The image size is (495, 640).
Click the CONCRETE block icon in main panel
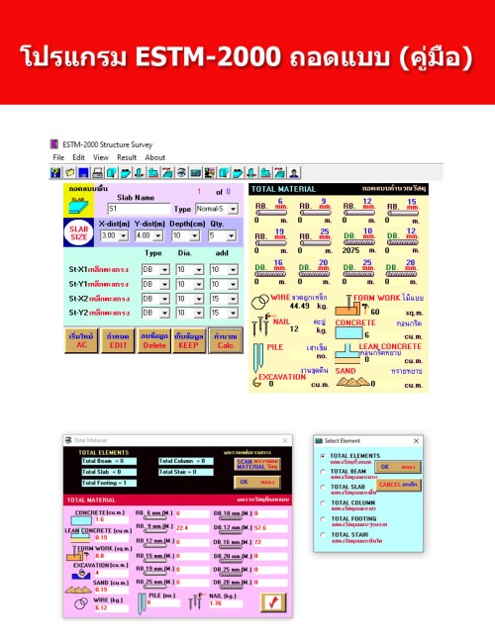point(348,333)
